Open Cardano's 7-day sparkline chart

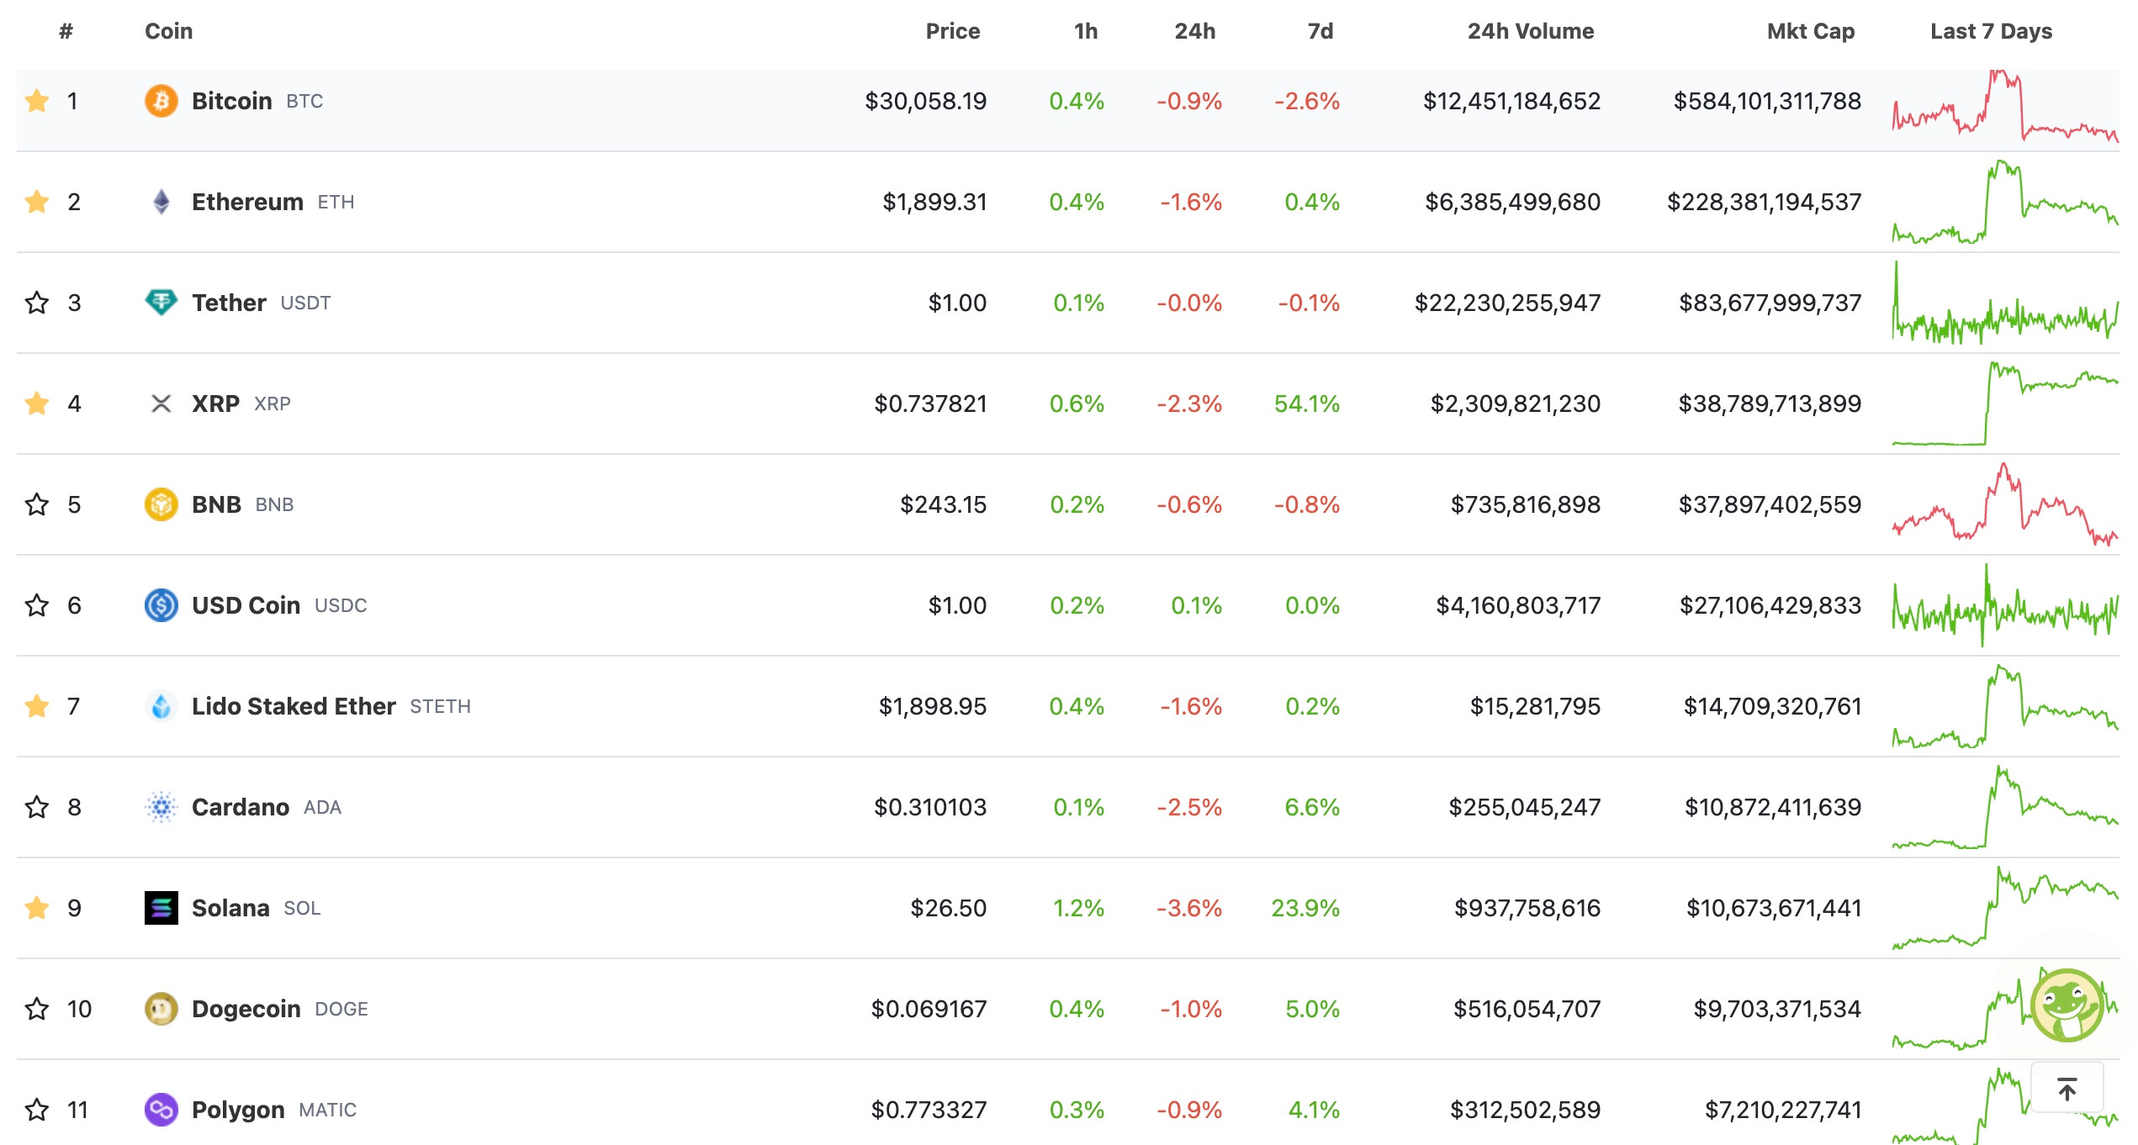tap(2005, 807)
